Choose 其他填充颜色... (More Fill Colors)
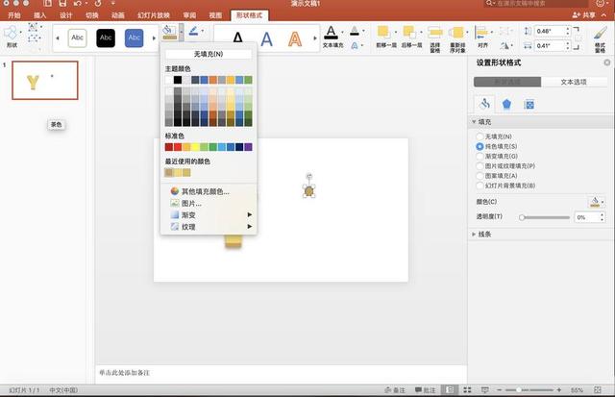615x397 pixels. point(205,191)
